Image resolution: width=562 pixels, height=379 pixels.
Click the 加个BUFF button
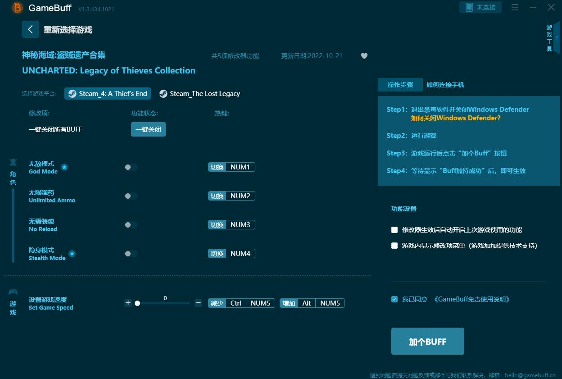click(x=428, y=341)
